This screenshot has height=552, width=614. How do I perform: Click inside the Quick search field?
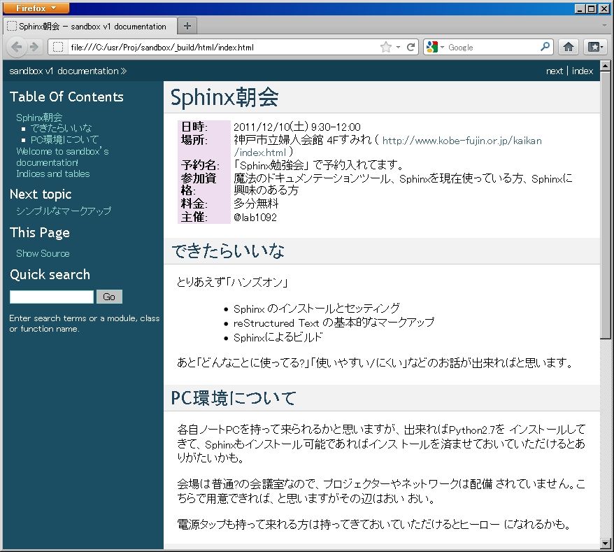coord(49,297)
